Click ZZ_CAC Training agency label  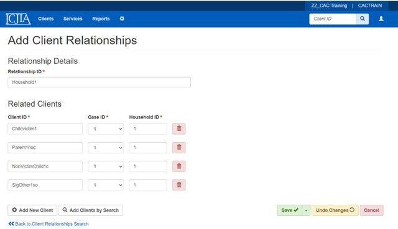click(329, 6)
